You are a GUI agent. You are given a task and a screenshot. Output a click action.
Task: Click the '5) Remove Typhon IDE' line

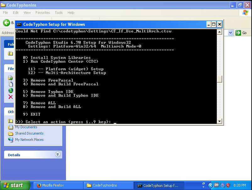point(48,92)
